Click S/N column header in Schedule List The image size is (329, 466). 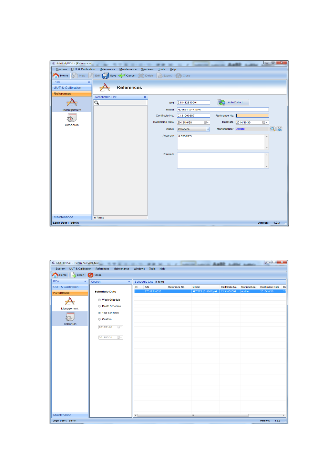pyautogui.click(x=155, y=287)
